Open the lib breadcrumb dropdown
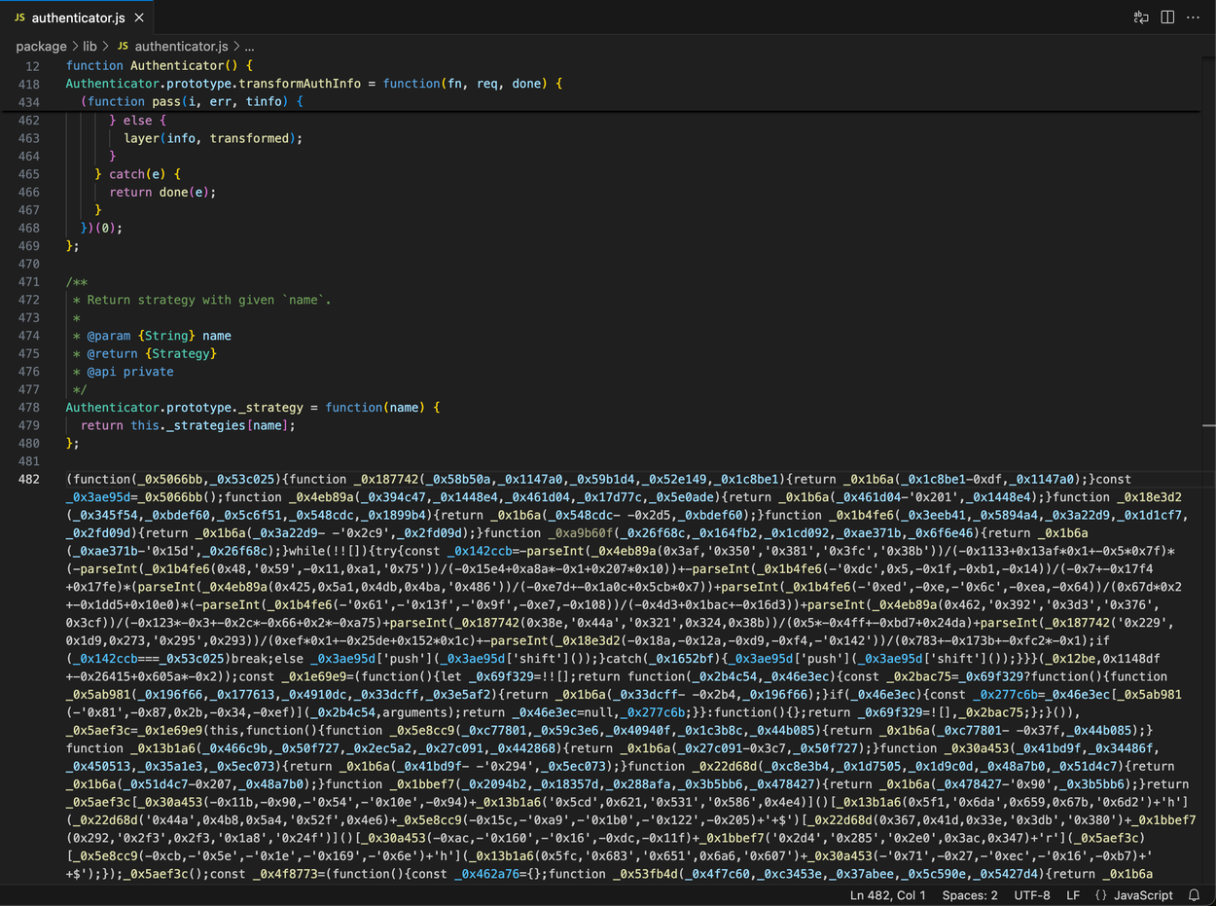Screen dimensions: 1216x906 tap(89, 46)
